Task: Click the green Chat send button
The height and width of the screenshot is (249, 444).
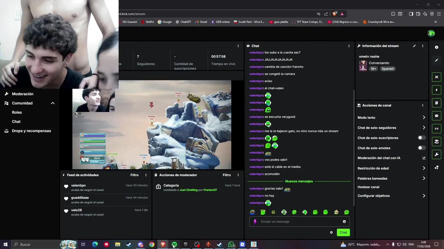Action: [343, 232]
